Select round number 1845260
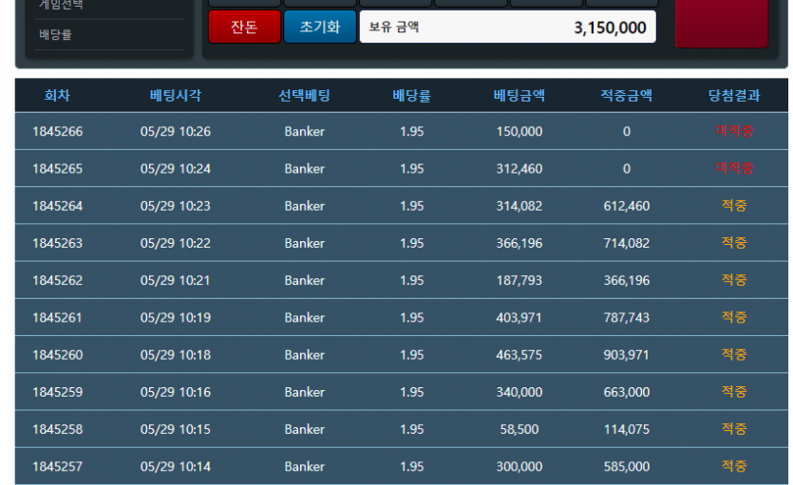793x485 pixels. point(58,355)
